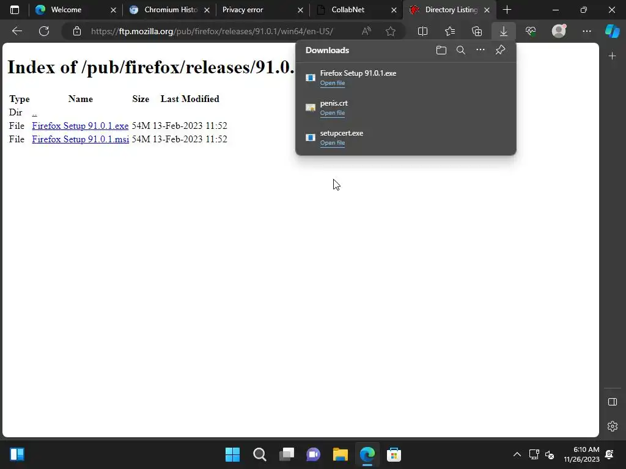This screenshot has height=469, width=626.
Task: Open volume muted tray icon
Action: (550, 454)
